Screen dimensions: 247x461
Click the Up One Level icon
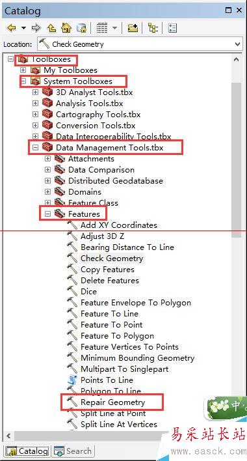(x=52, y=28)
